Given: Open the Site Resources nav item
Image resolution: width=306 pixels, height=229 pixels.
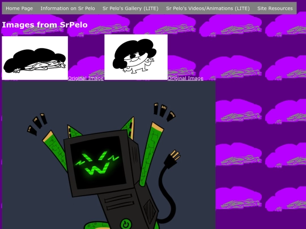Looking at the screenshot, I should pyautogui.click(x=275, y=8).
